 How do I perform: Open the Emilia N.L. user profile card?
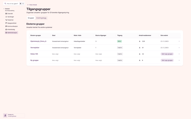(x=14, y=115)
